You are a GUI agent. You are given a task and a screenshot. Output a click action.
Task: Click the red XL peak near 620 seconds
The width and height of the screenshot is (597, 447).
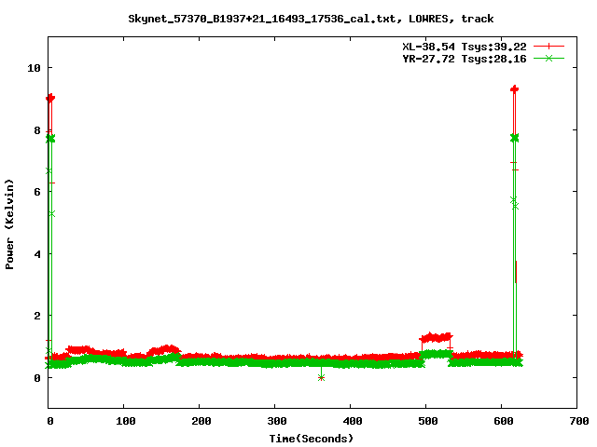click(x=514, y=89)
